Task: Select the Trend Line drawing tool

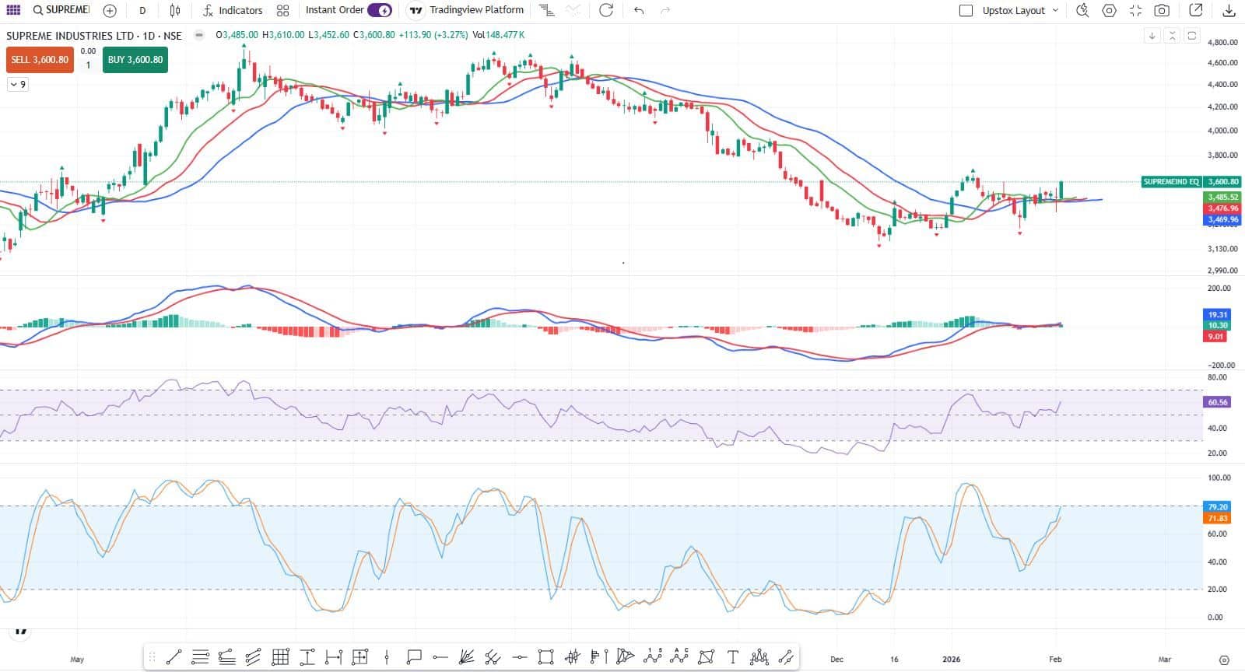Action: tap(174, 657)
